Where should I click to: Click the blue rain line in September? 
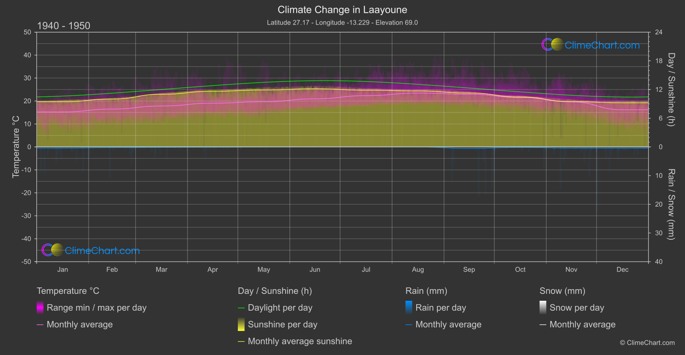click(x=469, y=148)
